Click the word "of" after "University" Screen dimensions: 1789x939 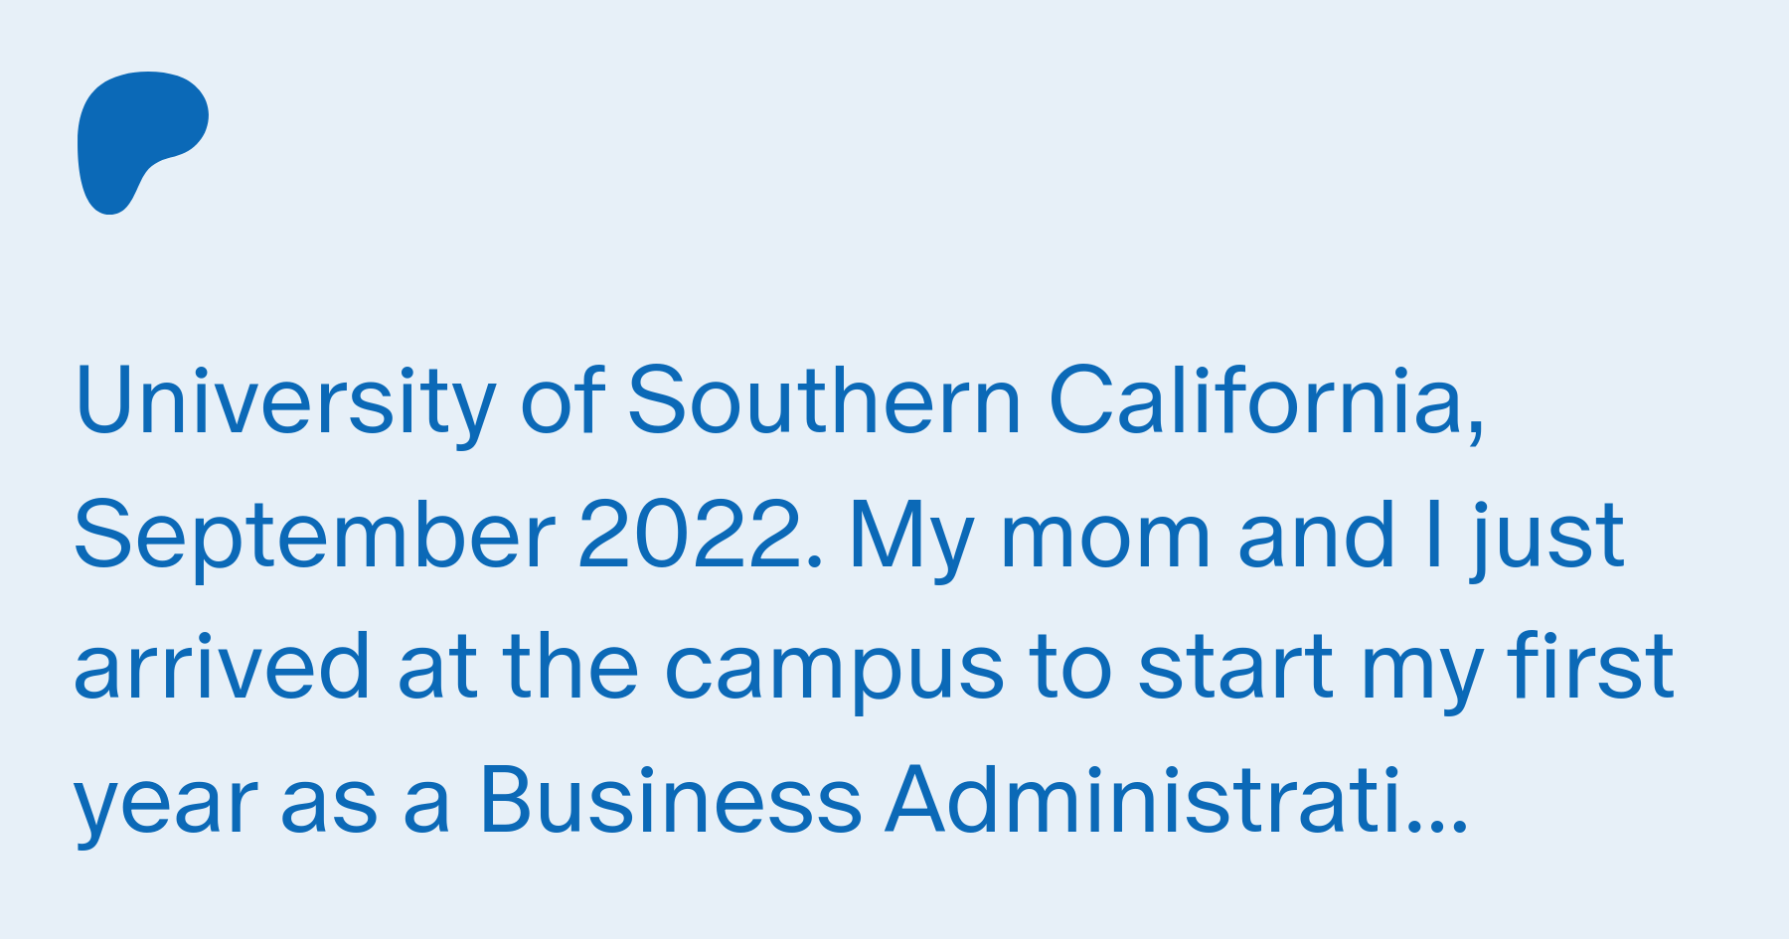(563, 399)
